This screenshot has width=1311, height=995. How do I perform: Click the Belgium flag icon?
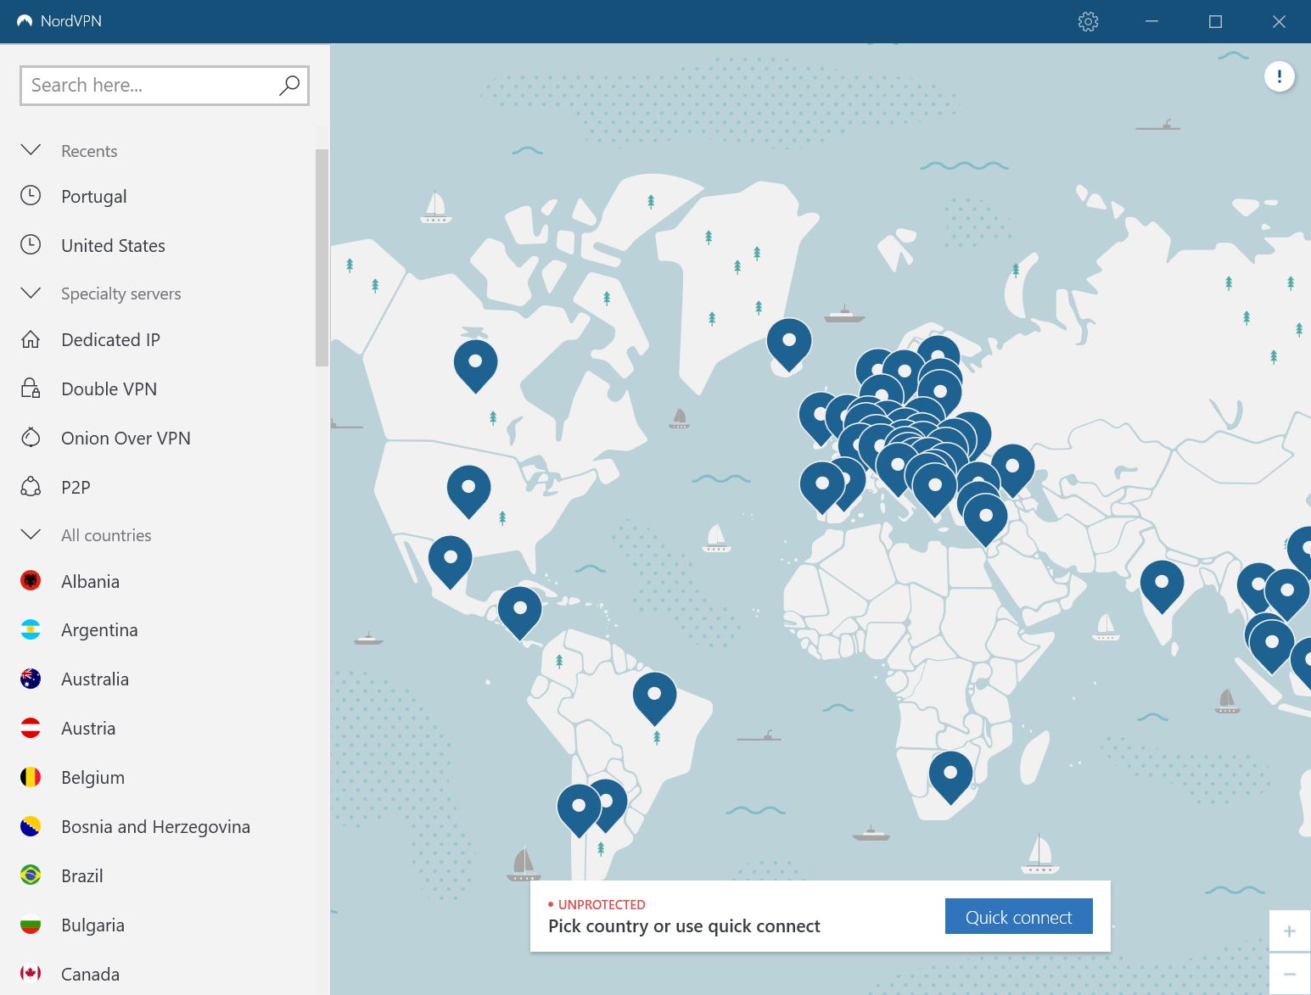tap(31, 777)
